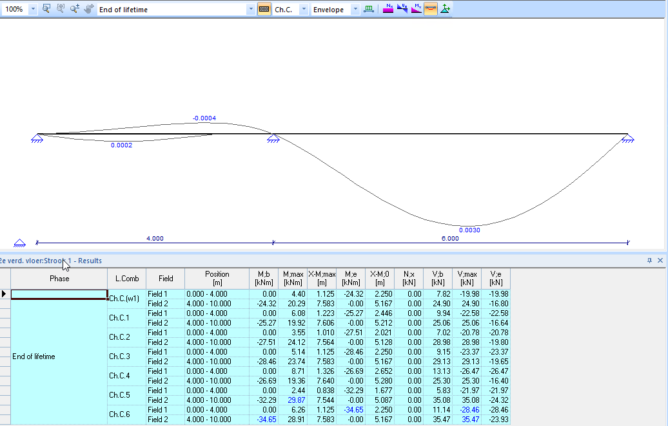
Task: Click the 24.12 M;max value for Ch.C.2
Action: coord(297,342)
